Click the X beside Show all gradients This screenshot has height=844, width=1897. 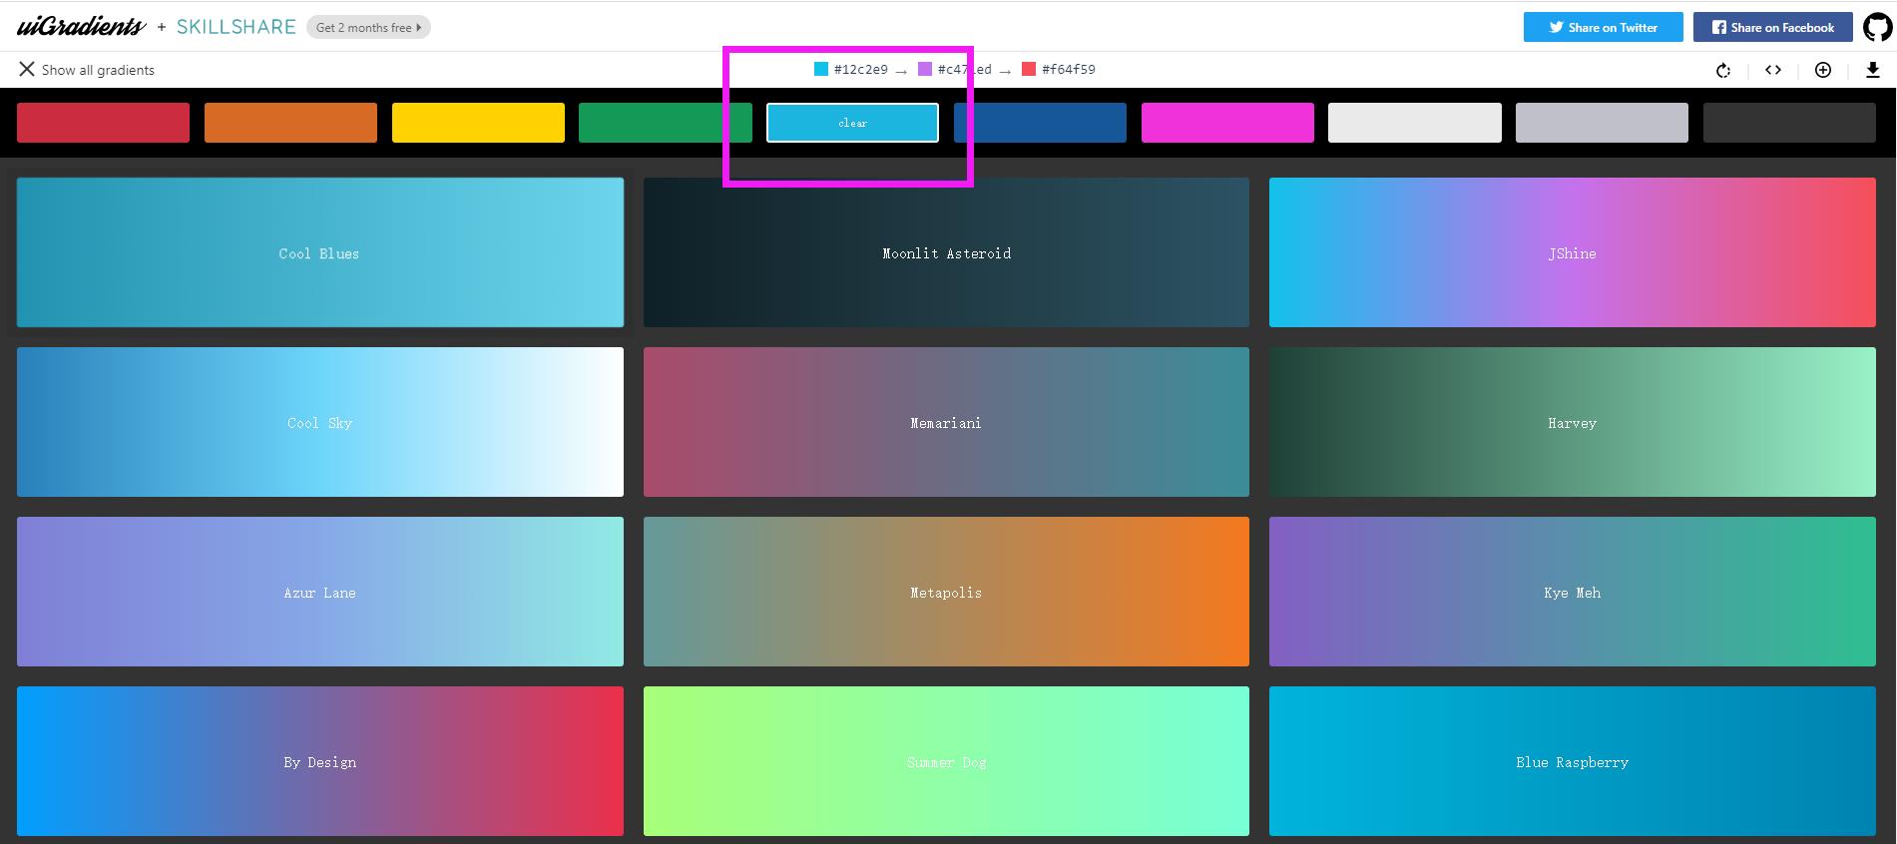pos(26,69)
